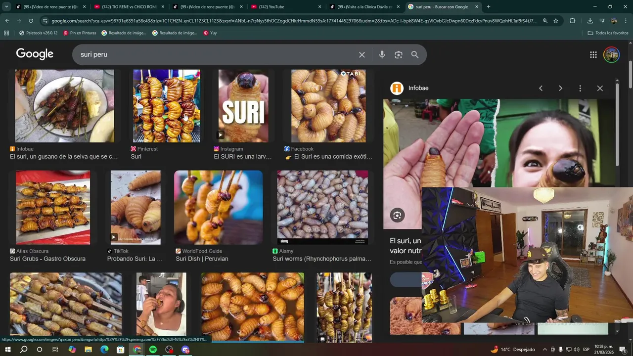The width and height of the screenshot is (633, 356).
Task: Clear the search box text with the X icon
Action: (362, 55)
